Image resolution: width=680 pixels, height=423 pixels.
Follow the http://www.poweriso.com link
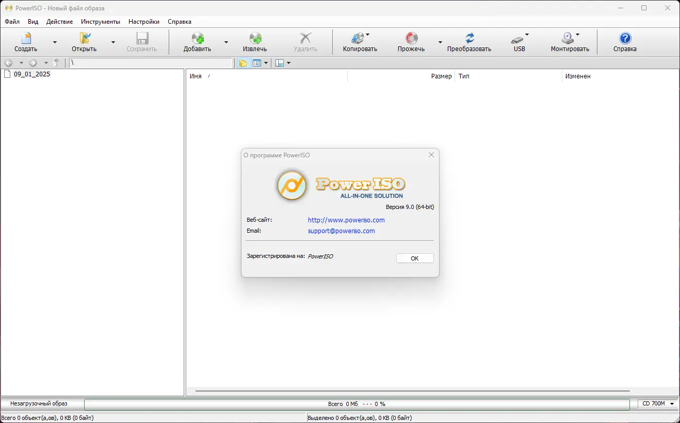(x=346, y=220)
